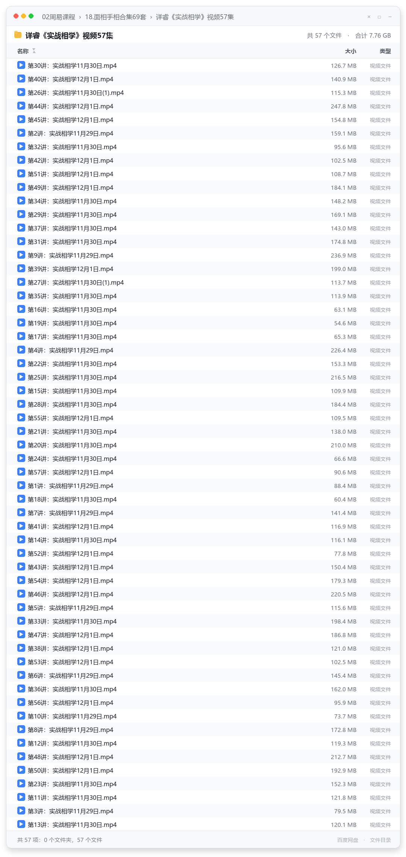Click video icon beside 第10讲：实战相学11月29日.mp4
406x857 pixels.
pos(21,716)
